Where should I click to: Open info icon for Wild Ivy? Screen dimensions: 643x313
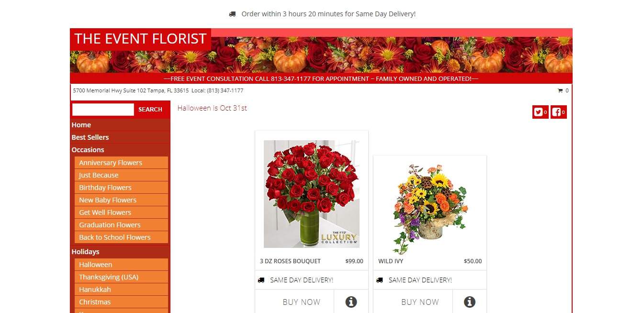click(x=470, y=302)
